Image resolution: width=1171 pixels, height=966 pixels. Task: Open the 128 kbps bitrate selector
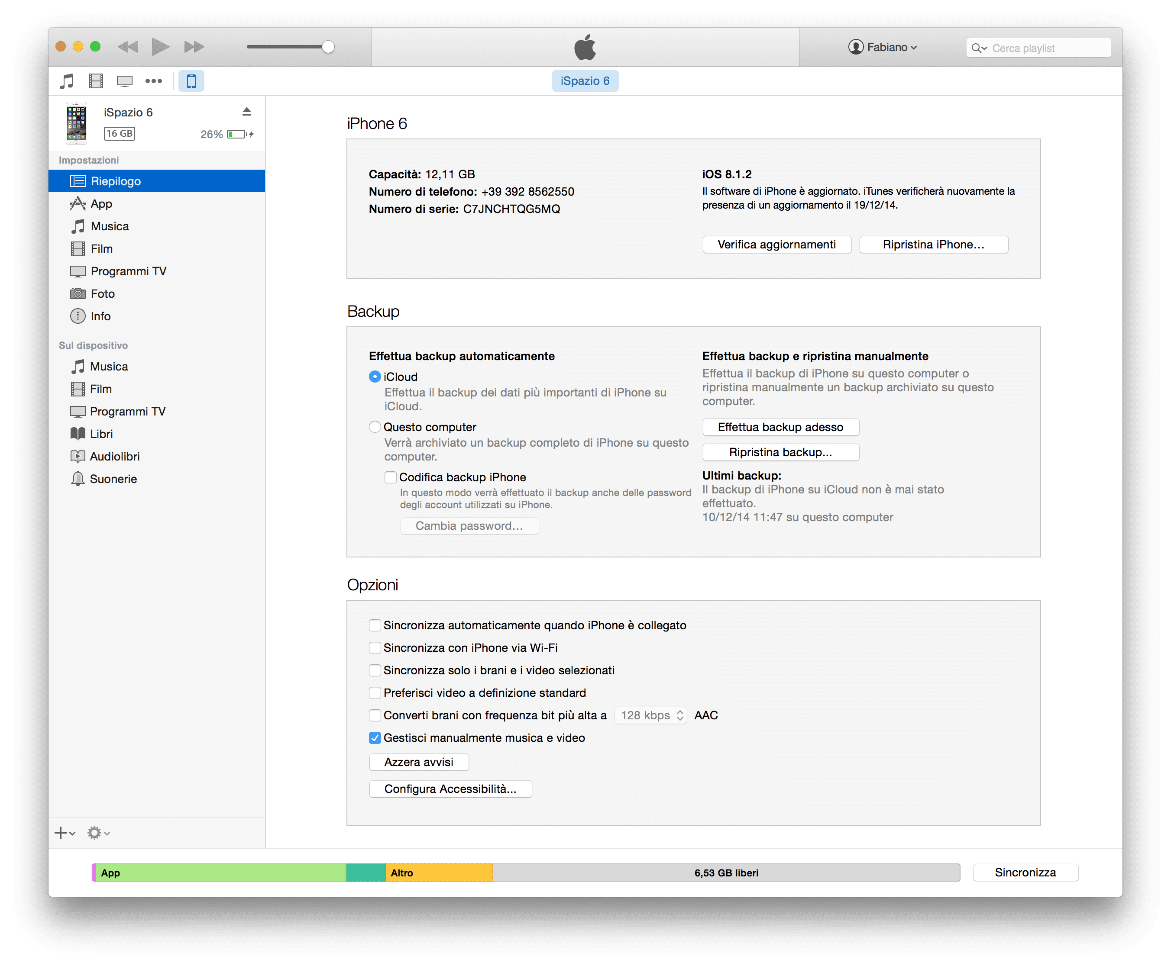pos(650,715)
